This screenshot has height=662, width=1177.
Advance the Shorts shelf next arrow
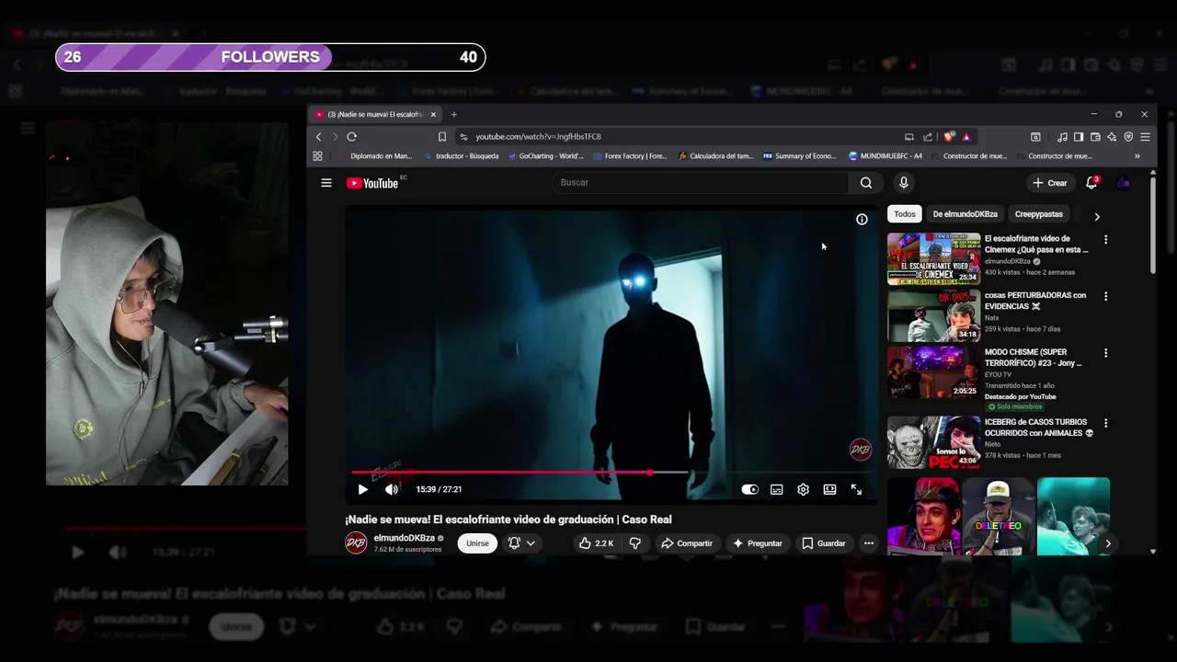(x=1107, y=543)
